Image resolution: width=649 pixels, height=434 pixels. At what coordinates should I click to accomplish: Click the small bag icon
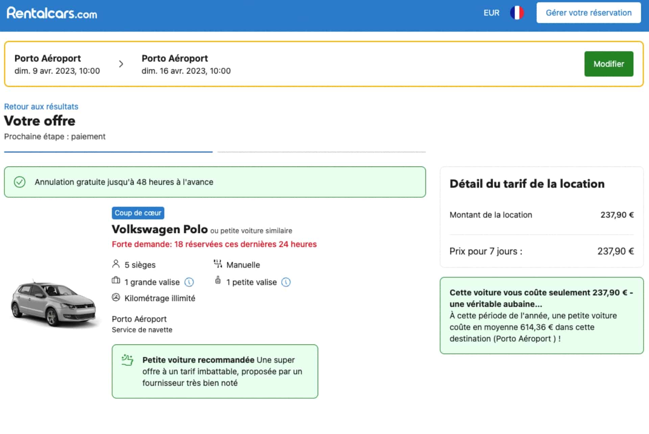[218, 280]
